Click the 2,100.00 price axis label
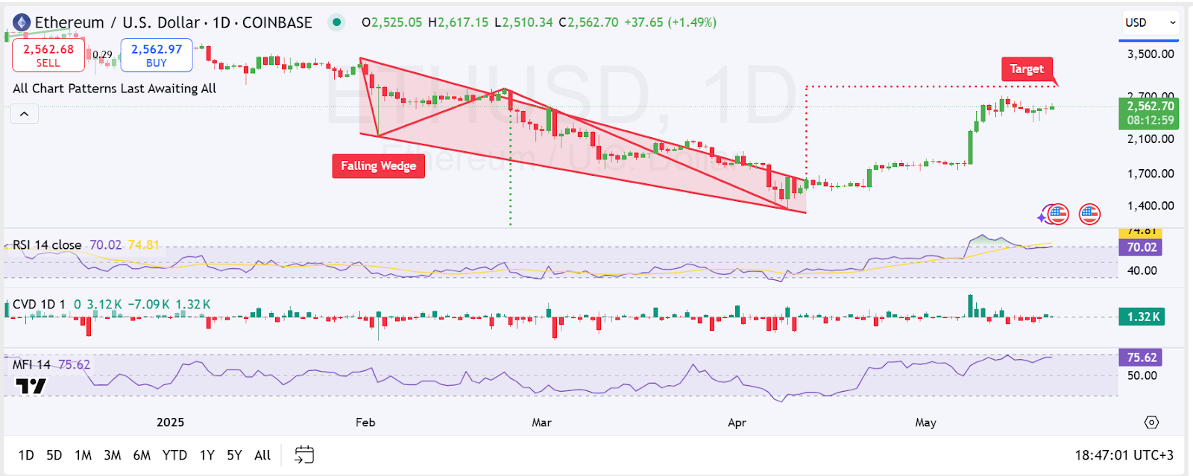This screenshot has width=1193, height=476. pyautogui.click(x=1150, y=139)
